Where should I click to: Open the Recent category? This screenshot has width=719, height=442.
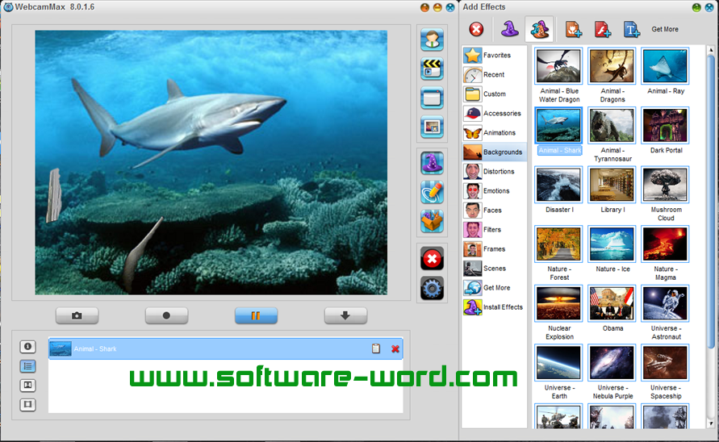[x=495, y=74]
